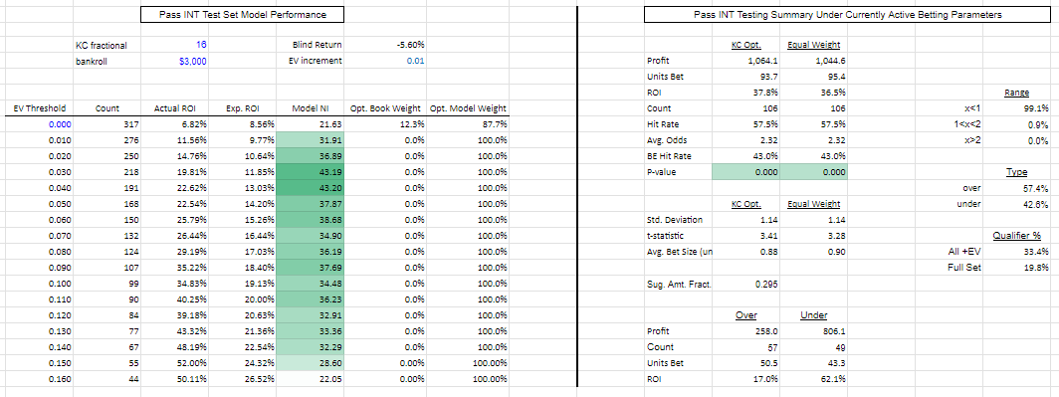The width and height of the screenshot is (1059, 397).
Task: Click the Sug. Amt. Fract. value 0.295
Action: tap(745, 284)
